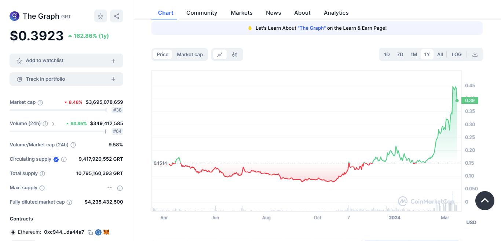Set chart range to 7D
501x241 pixels.
point(400,54)
